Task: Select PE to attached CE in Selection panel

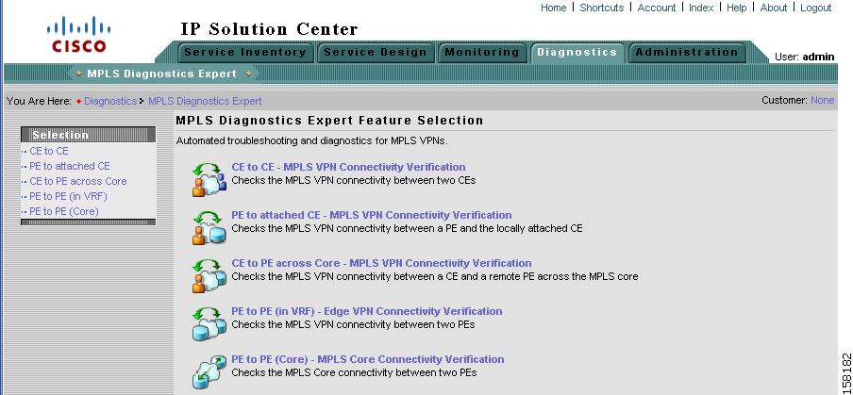Action: click(70, 166)
